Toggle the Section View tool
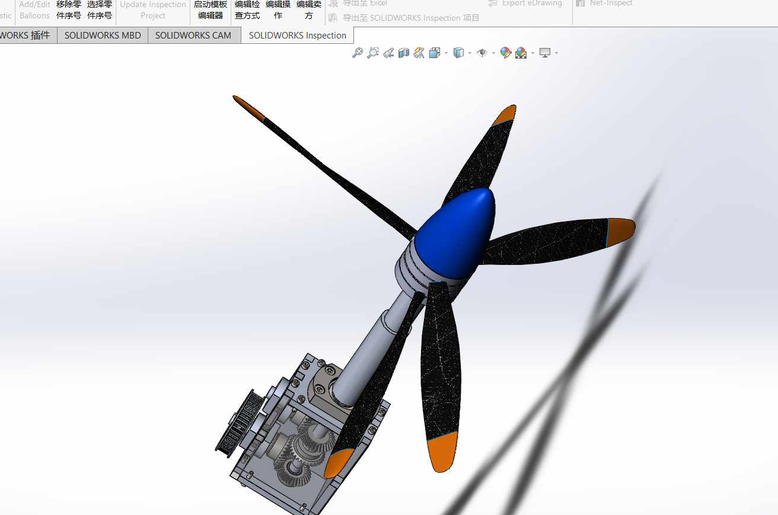Image resolution: width=778 pixels, height=515 pixels. (404, 53)
